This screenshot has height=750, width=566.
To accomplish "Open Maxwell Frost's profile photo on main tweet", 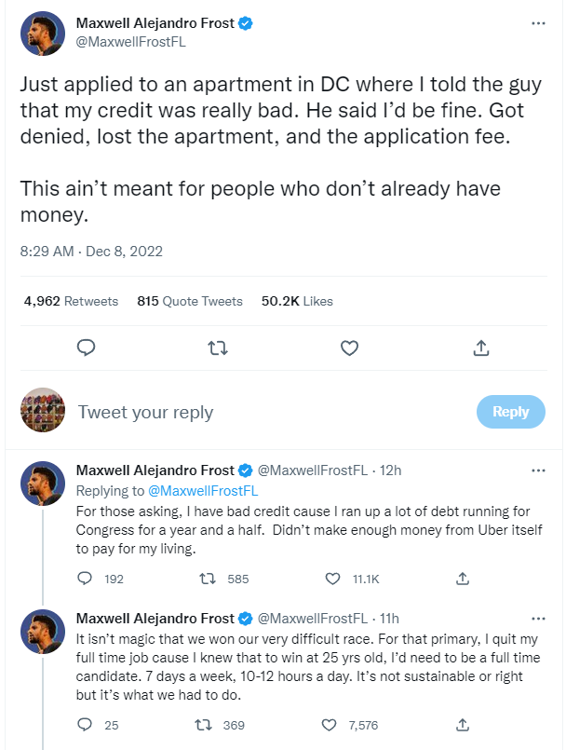I will click(43, 34).
